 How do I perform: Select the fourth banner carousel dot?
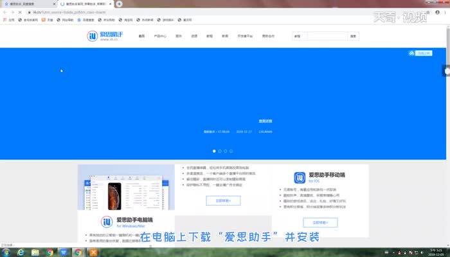[x=231, y=151]
